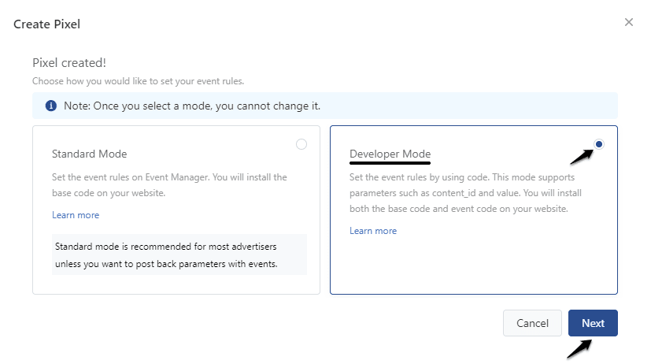
Task: Click the Standard Mode description text
Action: click(x=169, y=184)
